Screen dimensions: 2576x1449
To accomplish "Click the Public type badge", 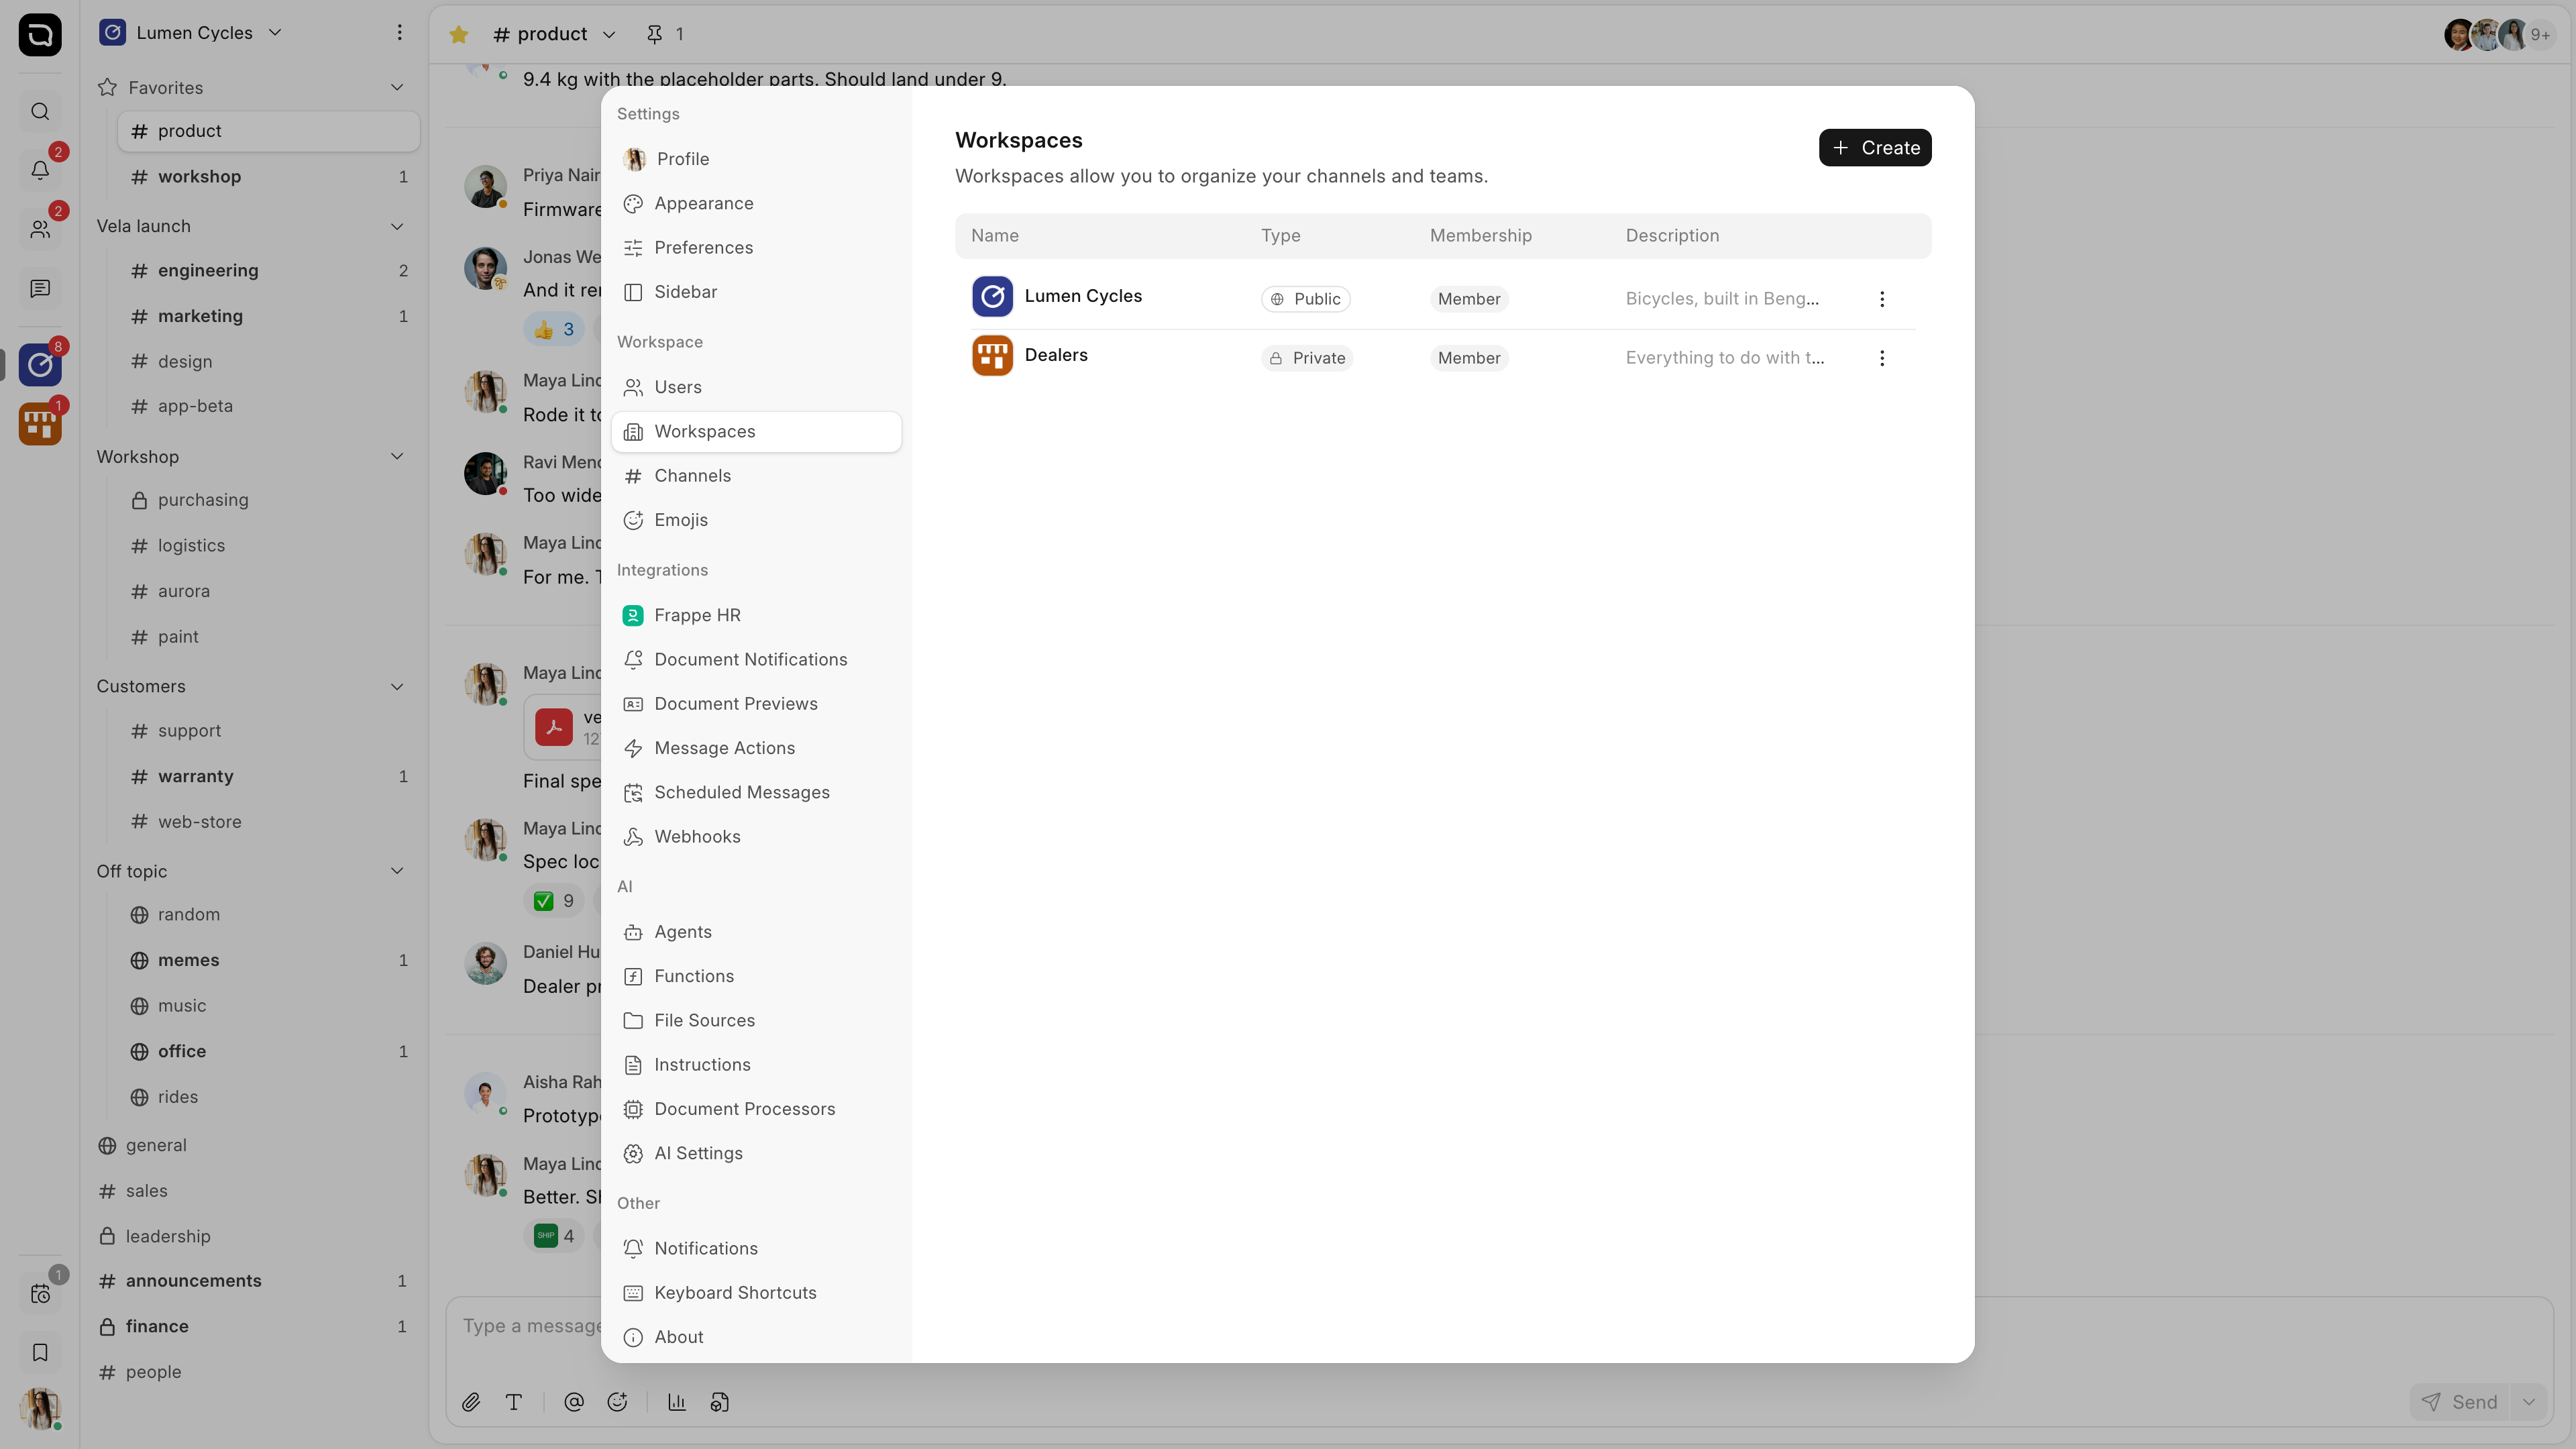I will [1305, 299].
